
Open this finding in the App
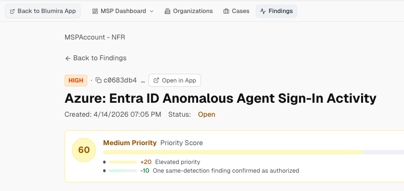[175, 81]
